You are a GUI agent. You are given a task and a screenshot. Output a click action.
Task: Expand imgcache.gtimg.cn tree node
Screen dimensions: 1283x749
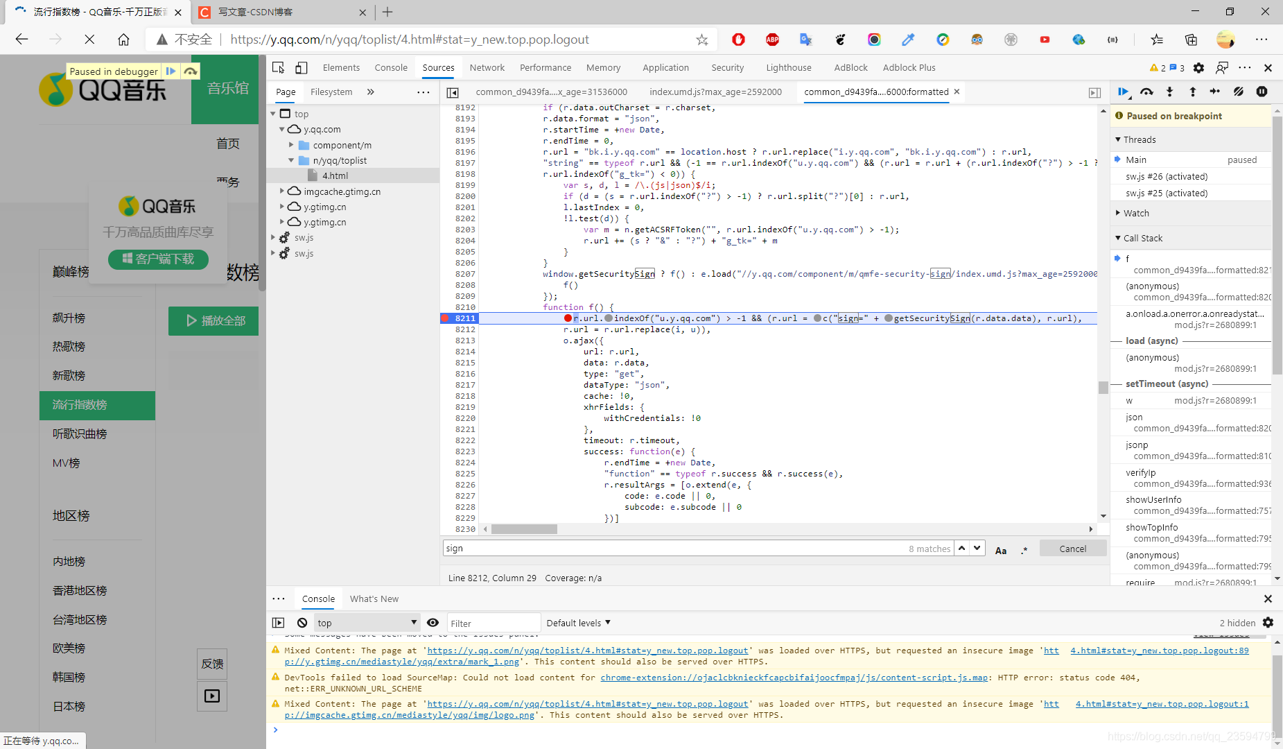[282, 191]
